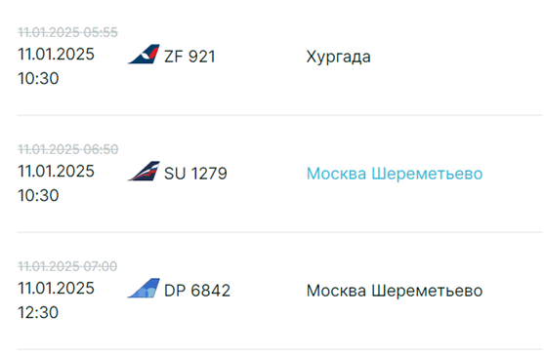
Task: Click the divider line below the Хургада row
Action: pos(279,115)
